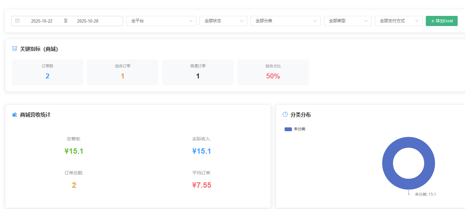
Task: Expand the 全部类型 type dropdown
Action: click(347, 21)
